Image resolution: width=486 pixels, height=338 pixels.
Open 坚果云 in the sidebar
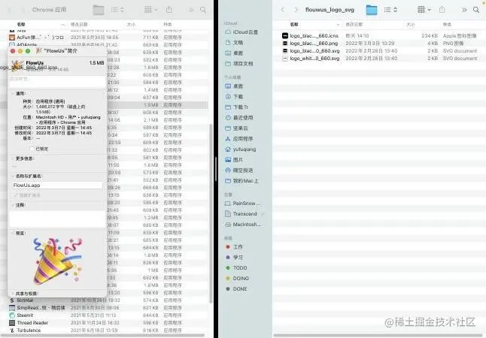(236, 128)
